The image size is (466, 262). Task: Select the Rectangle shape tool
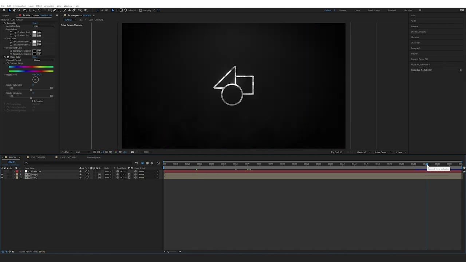[50, 10]
